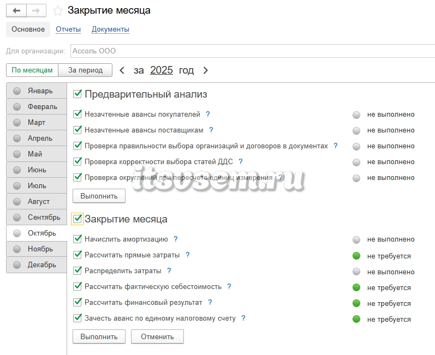Select the Ноябрь month tab

[37, 249]
